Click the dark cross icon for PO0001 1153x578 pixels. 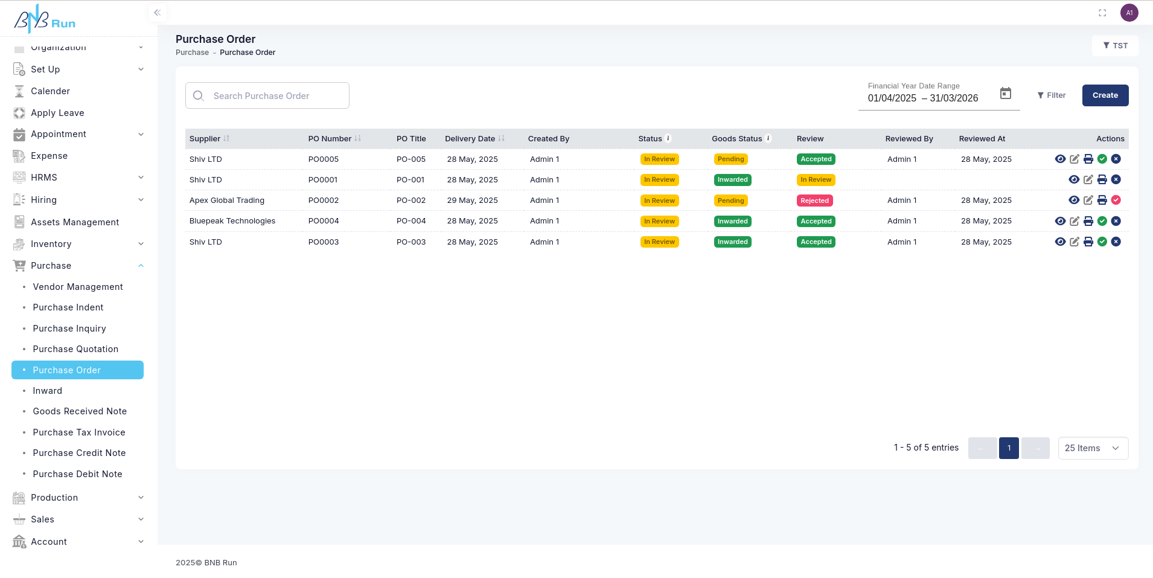pyautogui.click(x=1116, y=179)
